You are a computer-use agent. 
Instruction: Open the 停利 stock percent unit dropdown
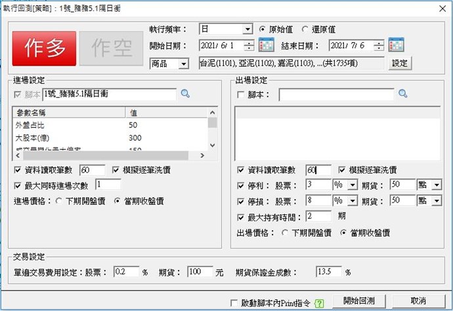[x=353, y=185]
